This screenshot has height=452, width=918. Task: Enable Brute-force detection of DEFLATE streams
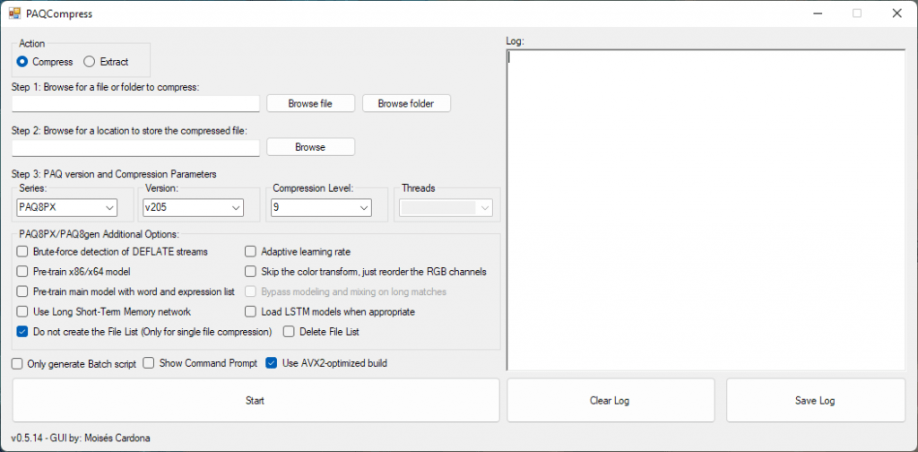(x=22, y=252)
